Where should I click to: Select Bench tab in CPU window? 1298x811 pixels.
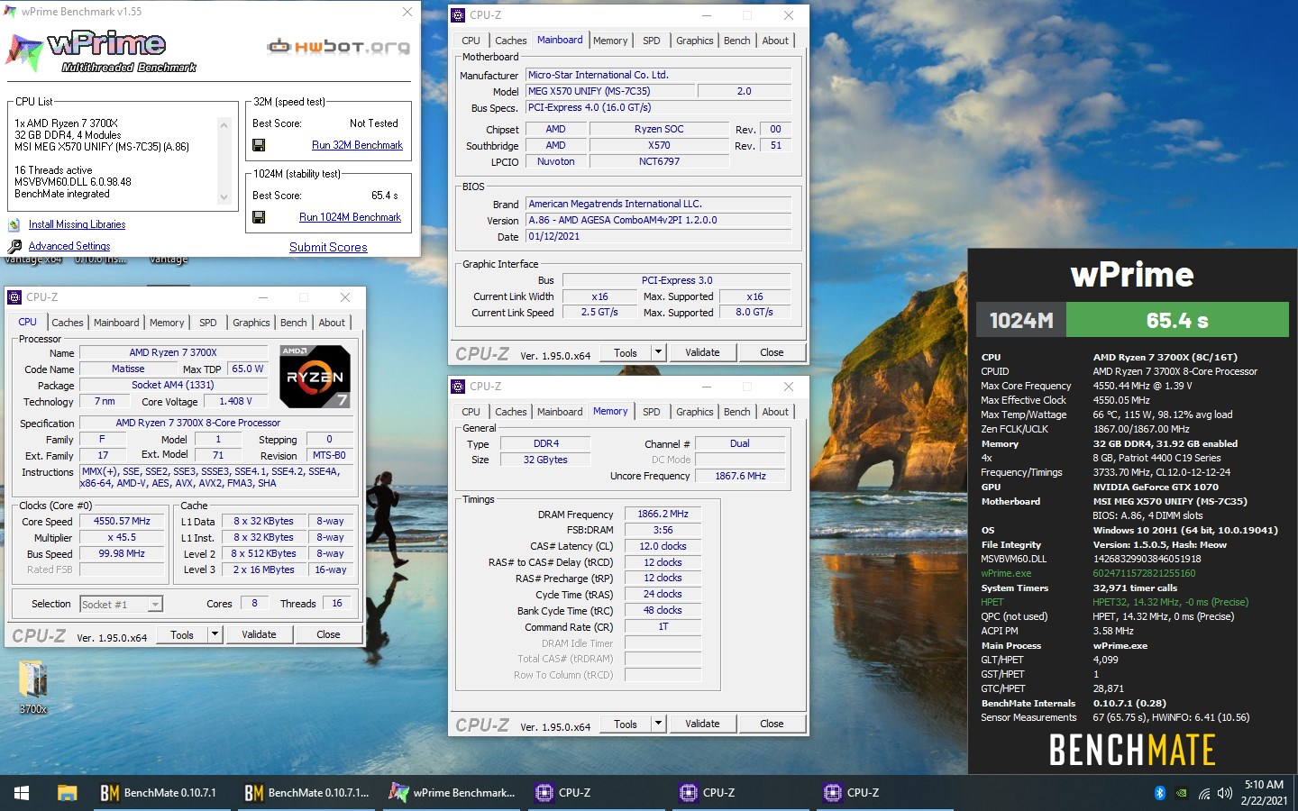click(294, 323)
